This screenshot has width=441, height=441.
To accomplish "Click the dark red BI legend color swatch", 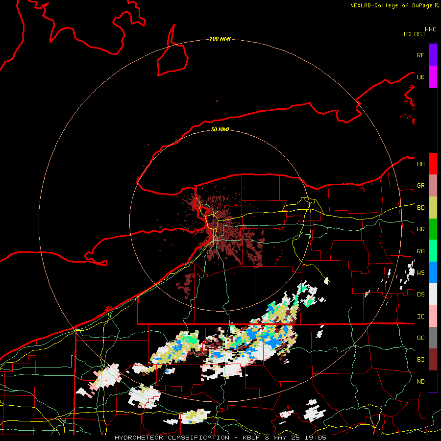I will coord(433,360).
